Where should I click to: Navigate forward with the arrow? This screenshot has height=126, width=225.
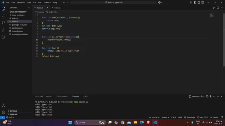(x=67, y=2)
